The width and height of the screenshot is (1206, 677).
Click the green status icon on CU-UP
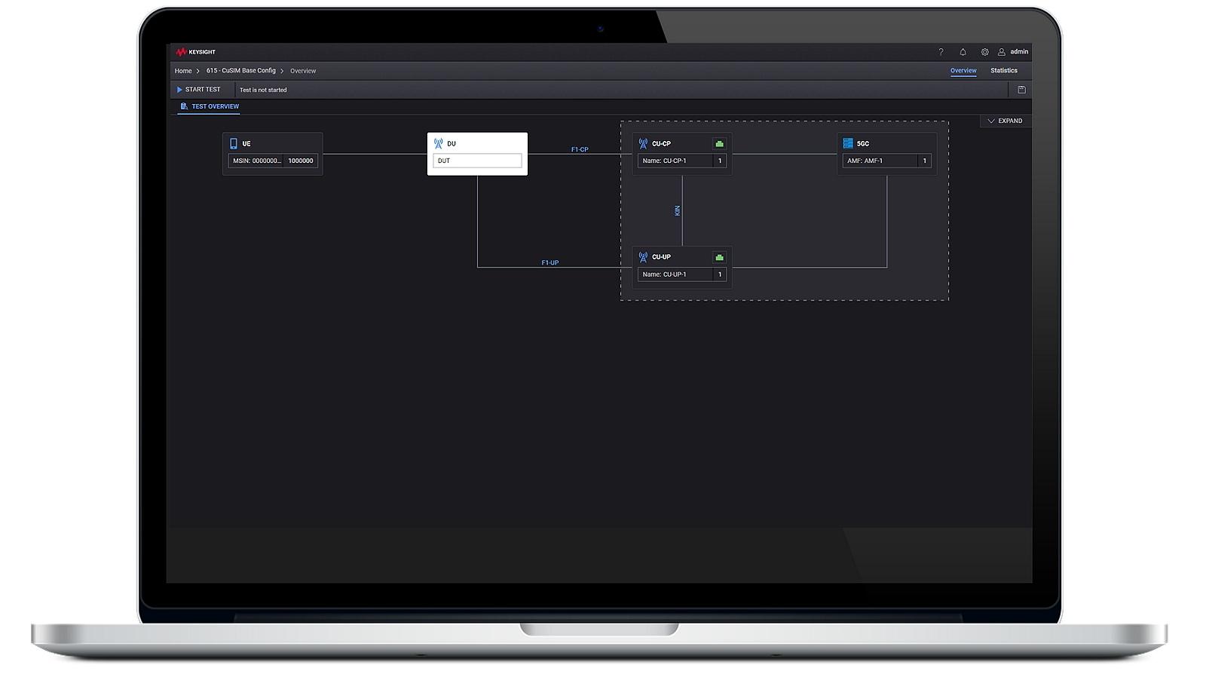pos(719,257)
